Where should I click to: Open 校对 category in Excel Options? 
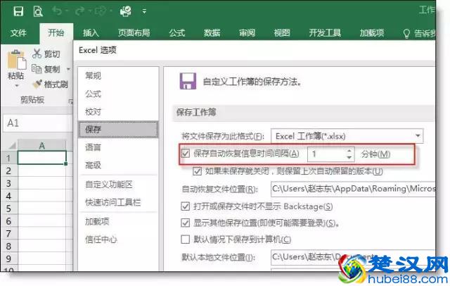(118, 111)
